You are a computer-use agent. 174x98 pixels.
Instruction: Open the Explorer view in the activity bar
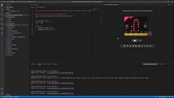2,5
